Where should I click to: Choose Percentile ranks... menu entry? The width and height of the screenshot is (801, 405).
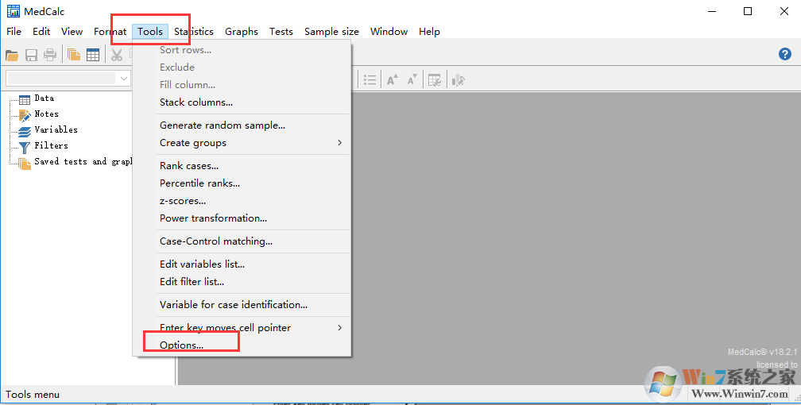click(x=242, y=183)
